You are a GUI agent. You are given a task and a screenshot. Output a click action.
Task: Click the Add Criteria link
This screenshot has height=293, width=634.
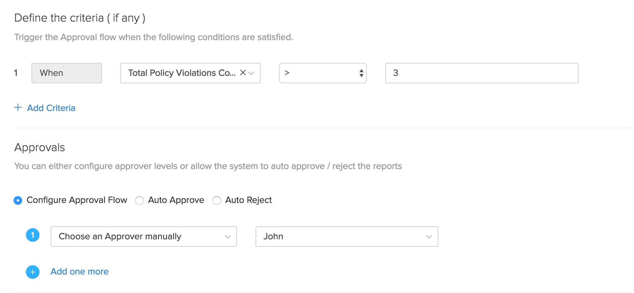51,108
